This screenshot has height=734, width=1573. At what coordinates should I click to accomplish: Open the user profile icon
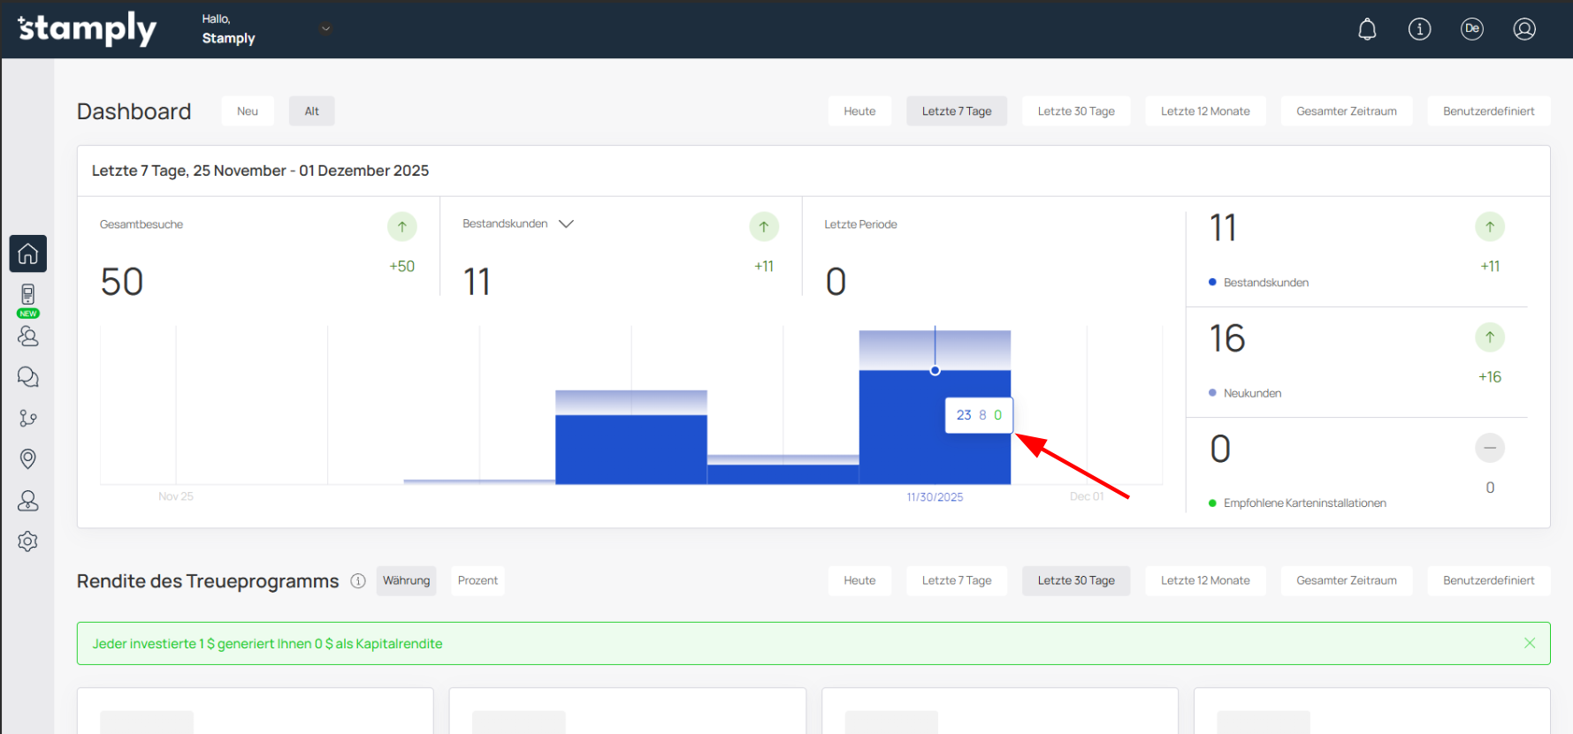tap(1524, 29)
